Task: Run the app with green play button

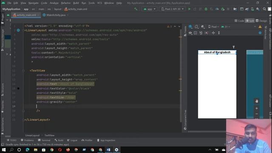Action: [x=189, y=9]
